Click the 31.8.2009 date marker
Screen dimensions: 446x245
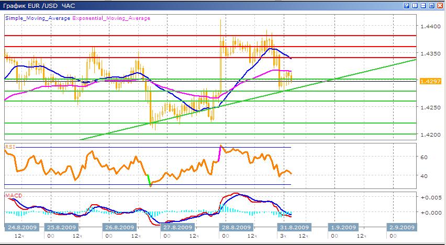[295, 227]
